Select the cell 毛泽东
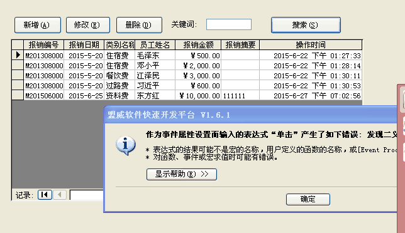 point(155,55)
